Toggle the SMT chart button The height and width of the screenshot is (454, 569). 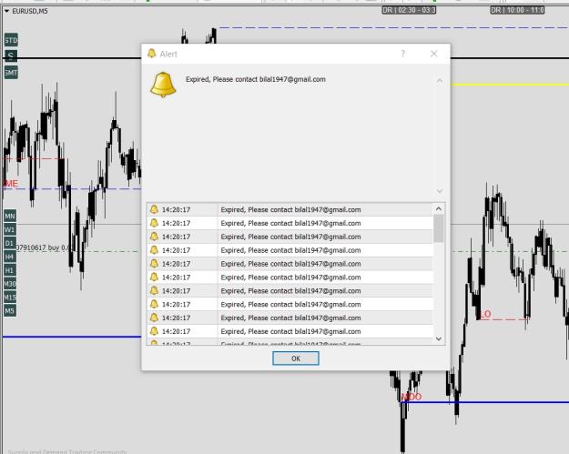(11, 73)
